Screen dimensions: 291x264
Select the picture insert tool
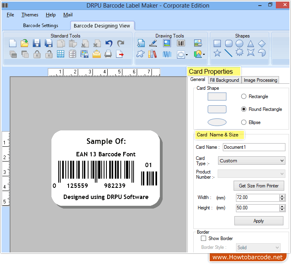167,43
